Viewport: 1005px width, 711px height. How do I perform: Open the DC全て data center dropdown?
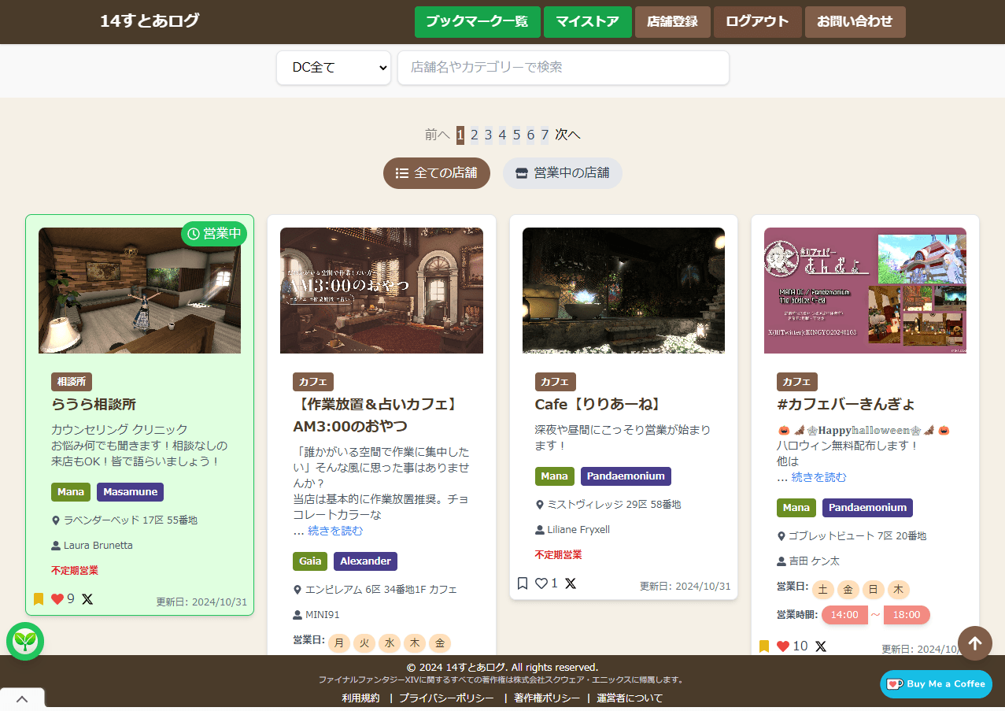[x=333, y=68]
